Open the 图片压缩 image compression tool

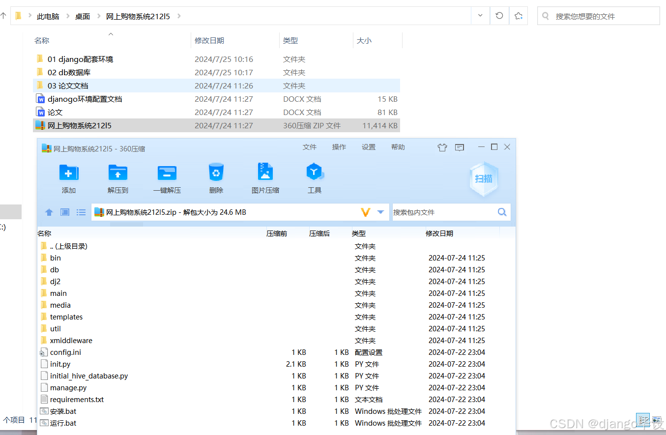[265, 172]
